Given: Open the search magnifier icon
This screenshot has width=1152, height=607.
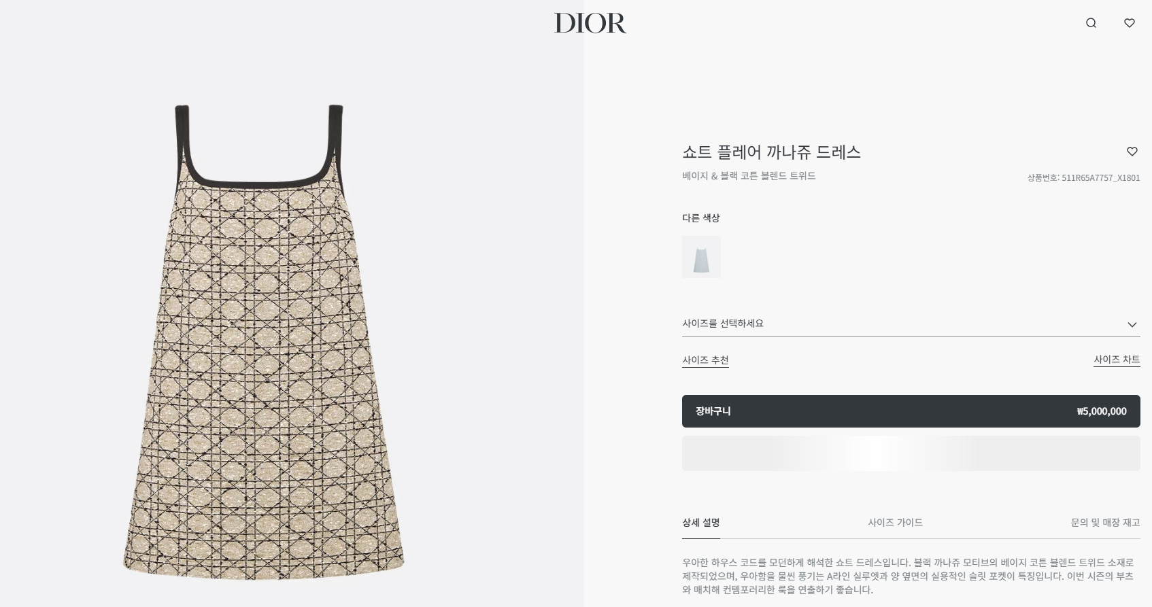Looking at the screenshot, I should [x=1091, y=23].
